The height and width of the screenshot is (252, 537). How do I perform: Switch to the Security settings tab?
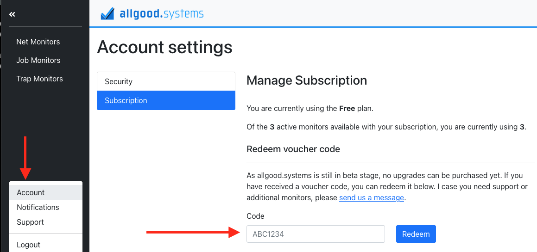(166, 81)
